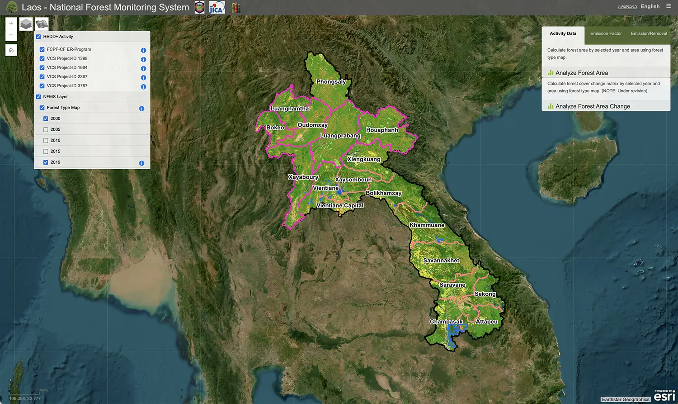The image size is (678, 404).
Task: Disable VCS Project-ID 1398 layer
Action: [x=42, y=59]
